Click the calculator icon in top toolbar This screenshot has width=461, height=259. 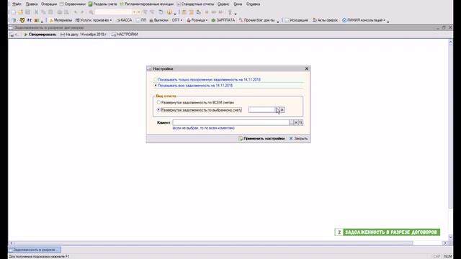(x=184, y=12)
